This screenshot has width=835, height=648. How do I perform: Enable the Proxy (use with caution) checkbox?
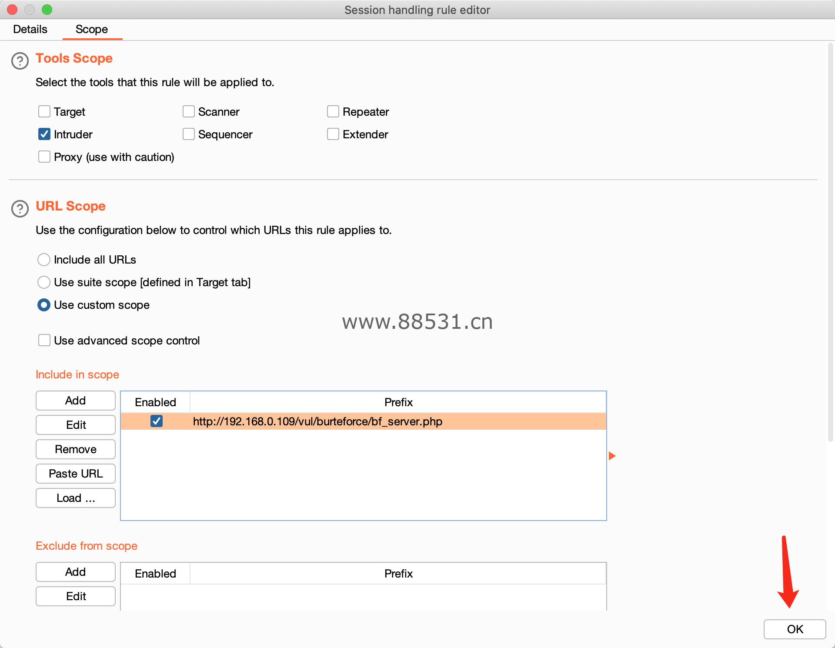click(x=44, y=157)
